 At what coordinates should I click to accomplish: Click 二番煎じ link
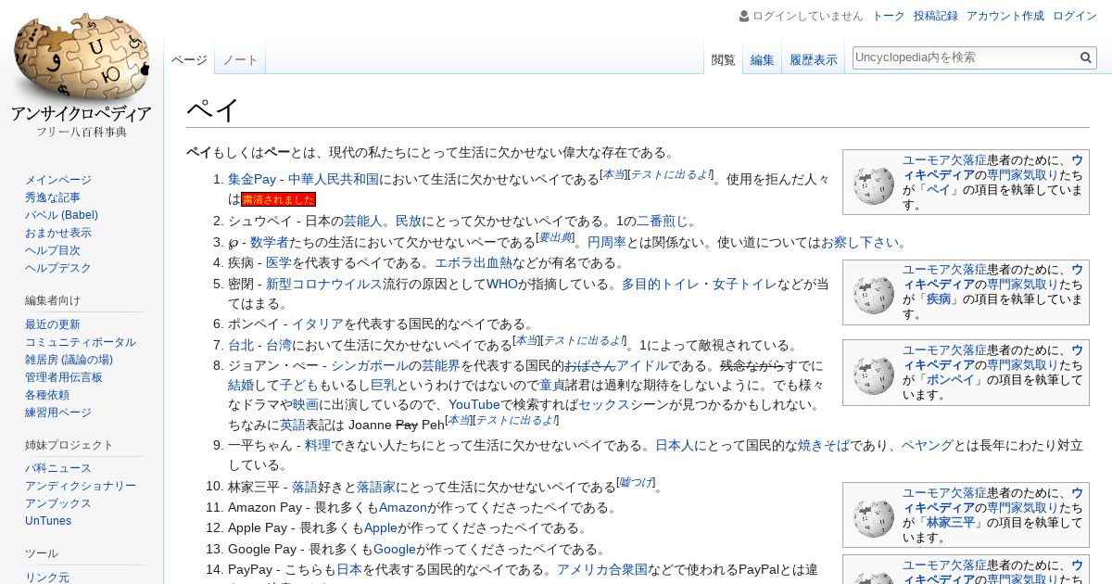click(662, 221)
